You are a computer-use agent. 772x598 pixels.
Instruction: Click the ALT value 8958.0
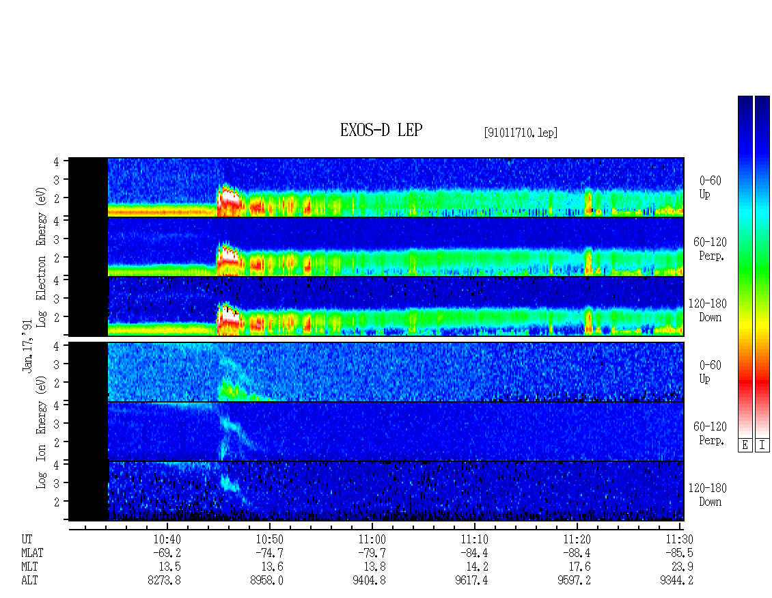(x=267, y=581)
